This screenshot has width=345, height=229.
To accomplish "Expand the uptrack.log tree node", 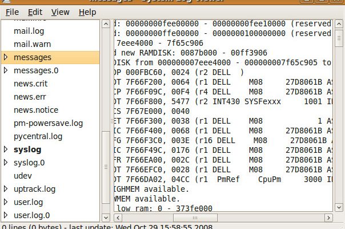I will click(6, 189).
